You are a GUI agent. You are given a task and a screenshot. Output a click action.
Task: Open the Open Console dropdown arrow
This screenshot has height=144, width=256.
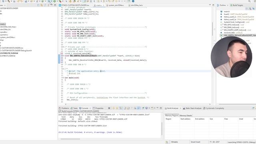click(154, 108)
